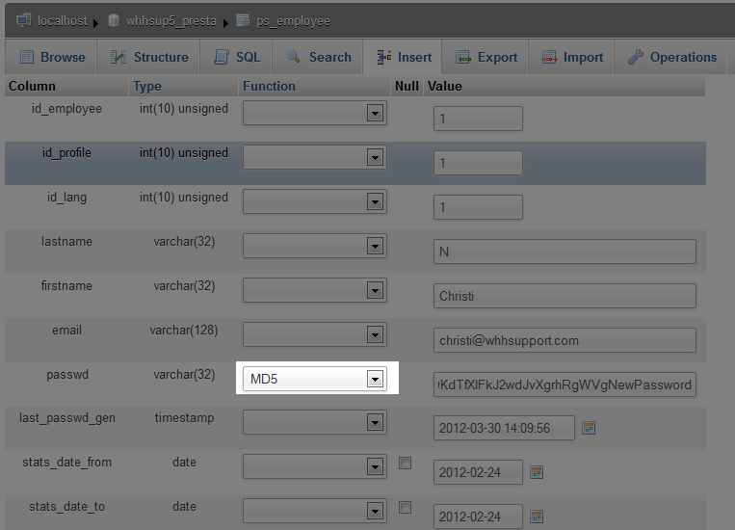
Task: Open calendar icon beside stats_date_to
Action: coord(538,517)
